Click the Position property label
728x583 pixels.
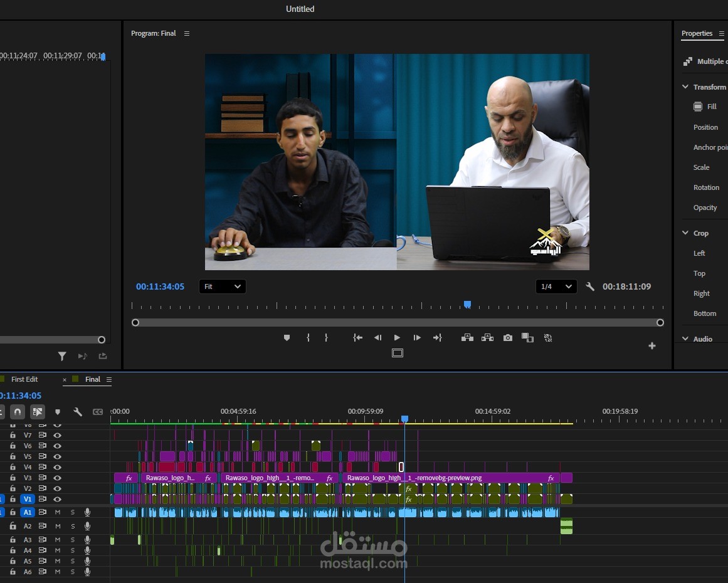(x=705, y=127)
